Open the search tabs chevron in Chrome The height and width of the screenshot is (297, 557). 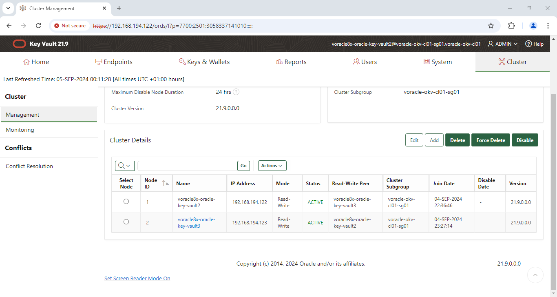click(8, 8)
